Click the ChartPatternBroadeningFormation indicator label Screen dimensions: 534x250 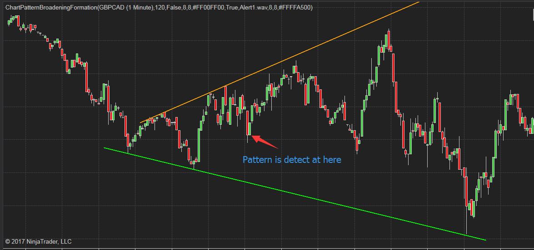(159, 7)
